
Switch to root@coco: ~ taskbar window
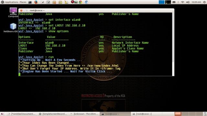[x=115, y=114]
